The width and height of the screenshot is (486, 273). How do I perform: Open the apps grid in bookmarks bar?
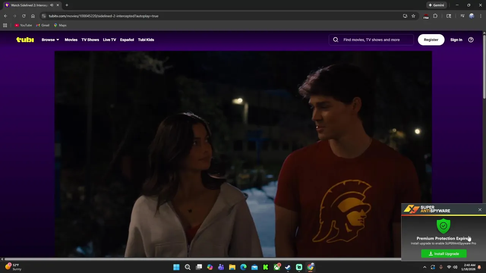pyautogui.click(x=5, y=25)
